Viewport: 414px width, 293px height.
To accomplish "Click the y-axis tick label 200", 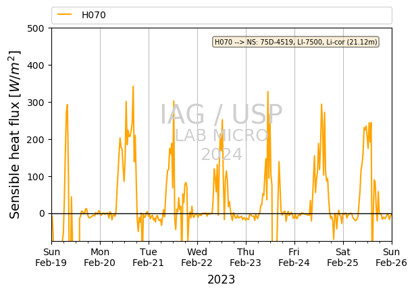I will [x=36, y=139].
